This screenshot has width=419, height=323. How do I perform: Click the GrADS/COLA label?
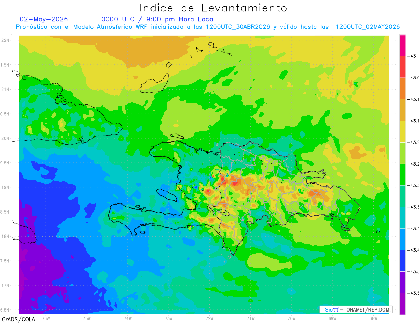point(19,319)
